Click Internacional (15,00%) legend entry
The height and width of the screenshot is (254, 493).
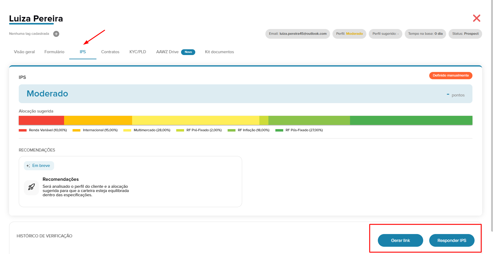click(x=95, y=130)
